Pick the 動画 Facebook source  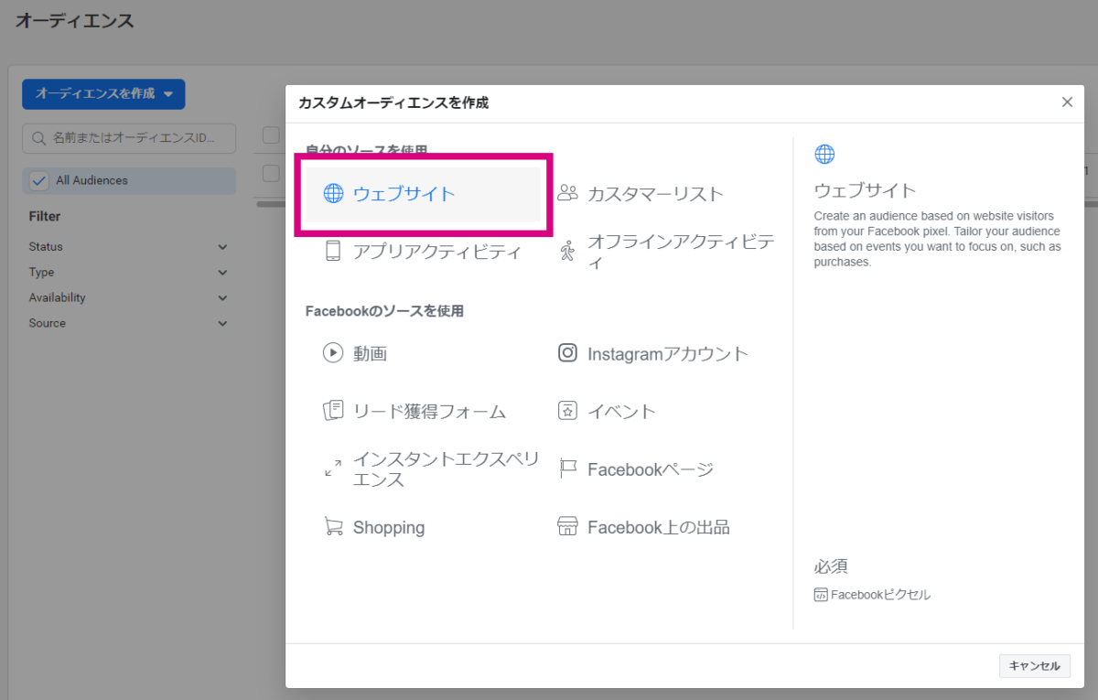(x=356, y=352)
